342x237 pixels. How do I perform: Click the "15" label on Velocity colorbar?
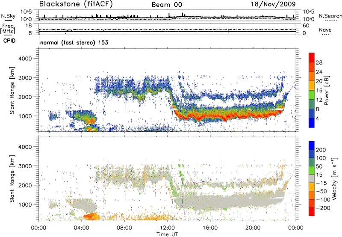tap(319, 175)
